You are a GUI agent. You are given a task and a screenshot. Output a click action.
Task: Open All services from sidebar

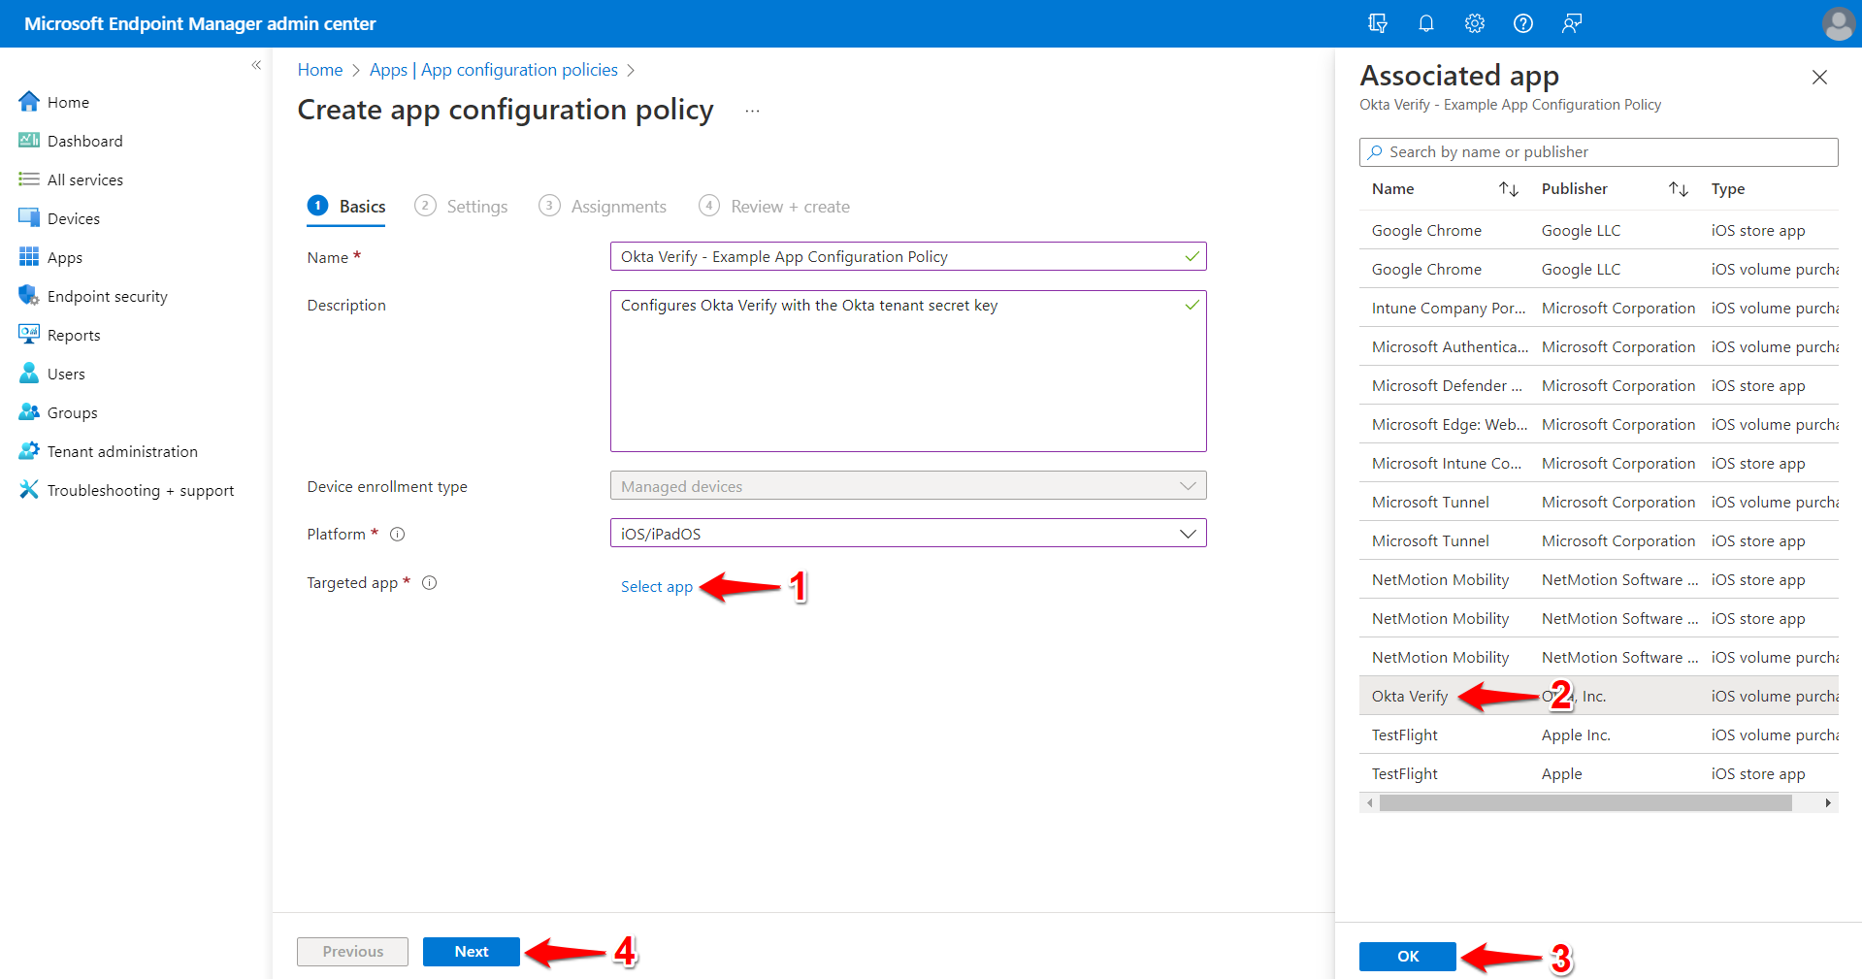click(x=84, y=179)
